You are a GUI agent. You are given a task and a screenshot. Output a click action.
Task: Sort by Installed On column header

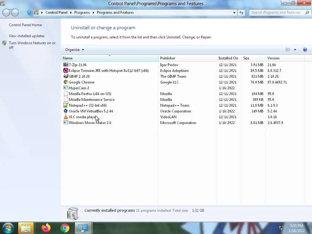(x=229, y=58)
